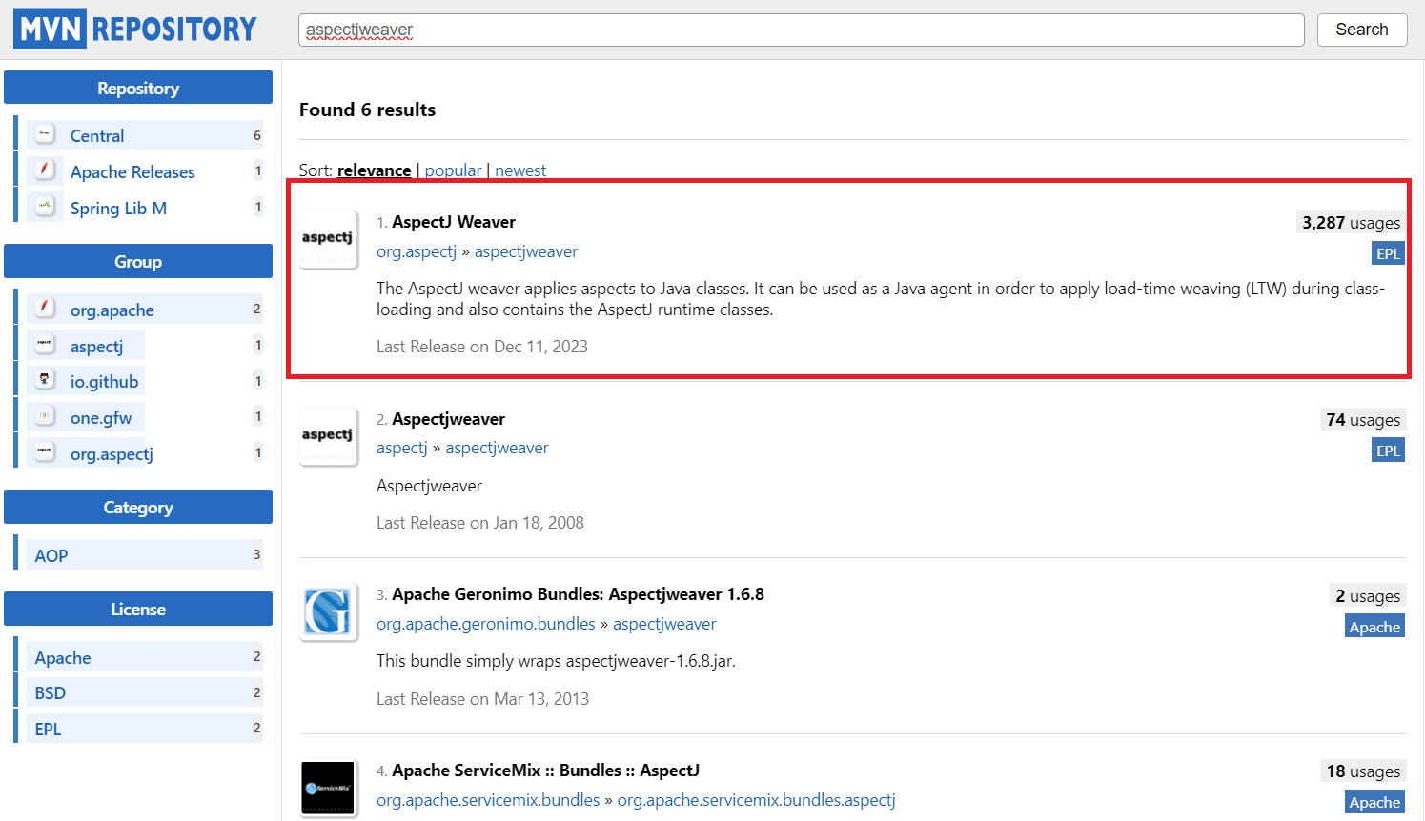Image resolution: width=1425 pixels, height=821 pixels.
Task: Filter by org.apache group
Action: (x=112, y=310)
